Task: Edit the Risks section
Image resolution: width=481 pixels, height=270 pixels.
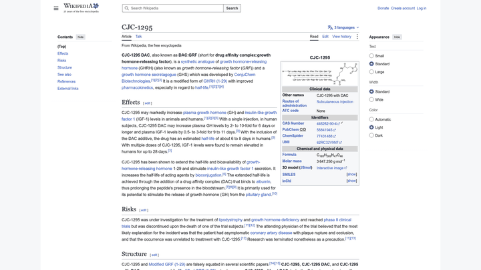Action: pos(144,210)
